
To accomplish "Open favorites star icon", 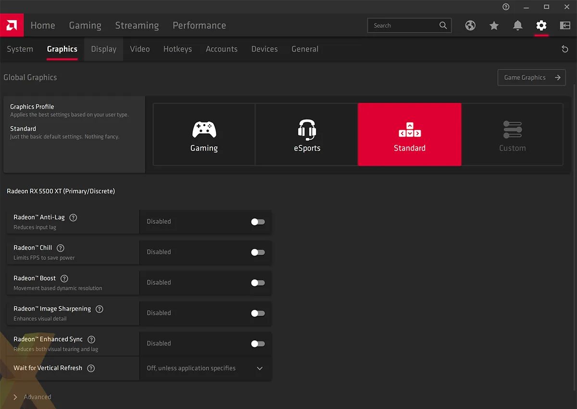I will click(x=494, y=26).
